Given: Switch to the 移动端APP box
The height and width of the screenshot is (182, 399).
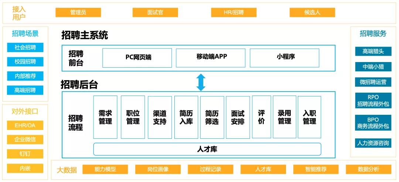Looking at the screenshot, I should pyautogui.click(x=211, y=58).
